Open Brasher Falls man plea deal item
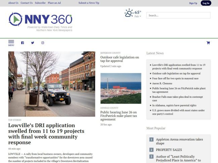This screenshot has height=163, width=218. [x=178, y=98]
